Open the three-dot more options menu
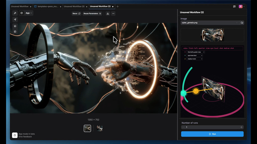 pos(113,13)
